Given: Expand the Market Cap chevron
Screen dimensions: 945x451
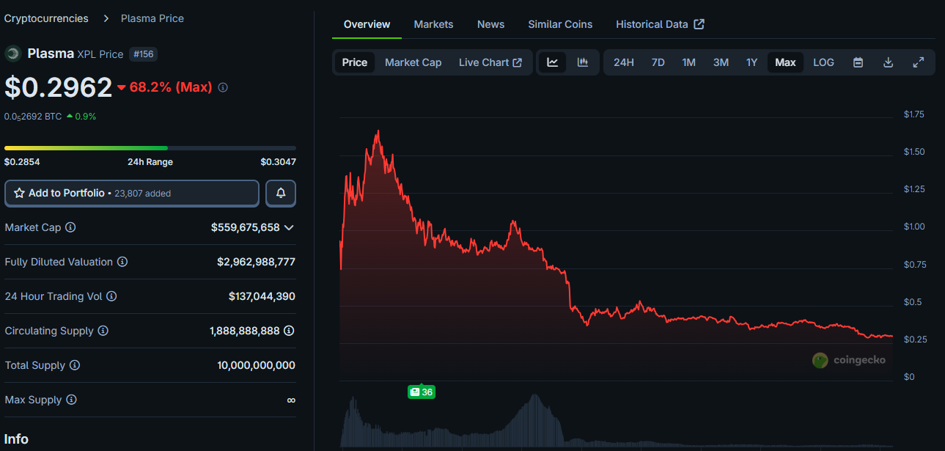Looking at the screenshot, I should (289, 227).
